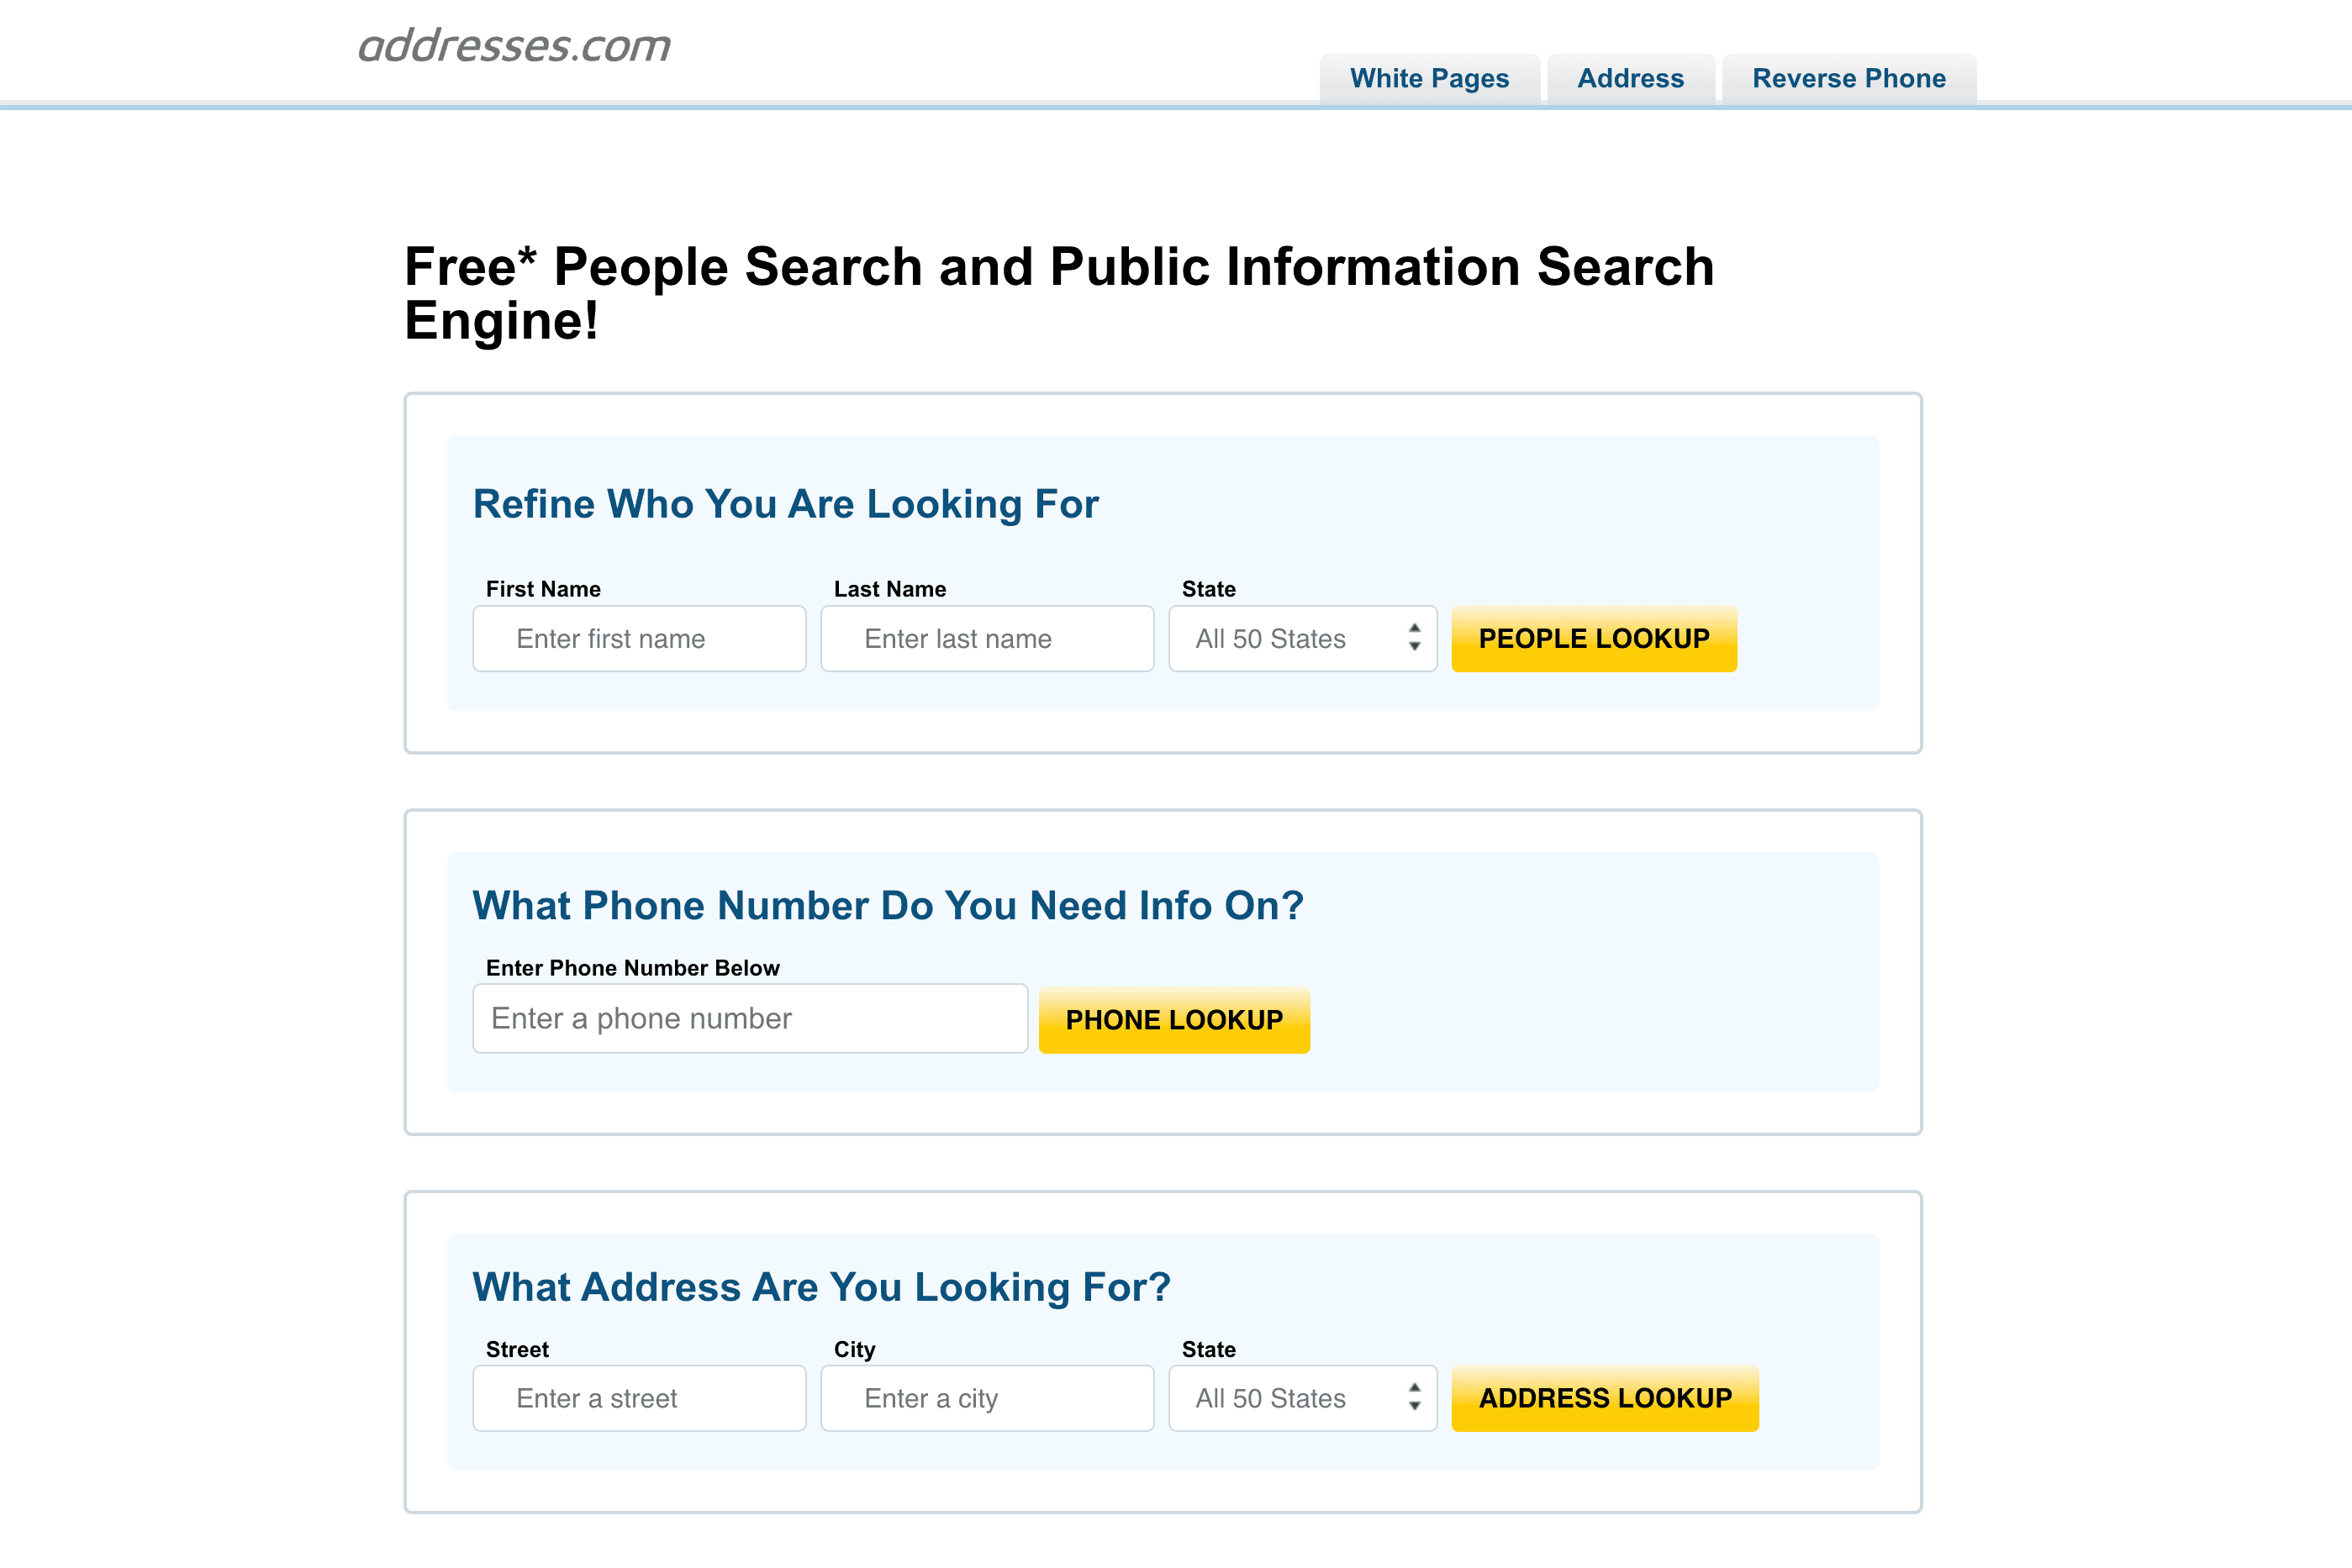
Task: Click the City text box
Action: pyautogui.click(x=986, y=1397)
